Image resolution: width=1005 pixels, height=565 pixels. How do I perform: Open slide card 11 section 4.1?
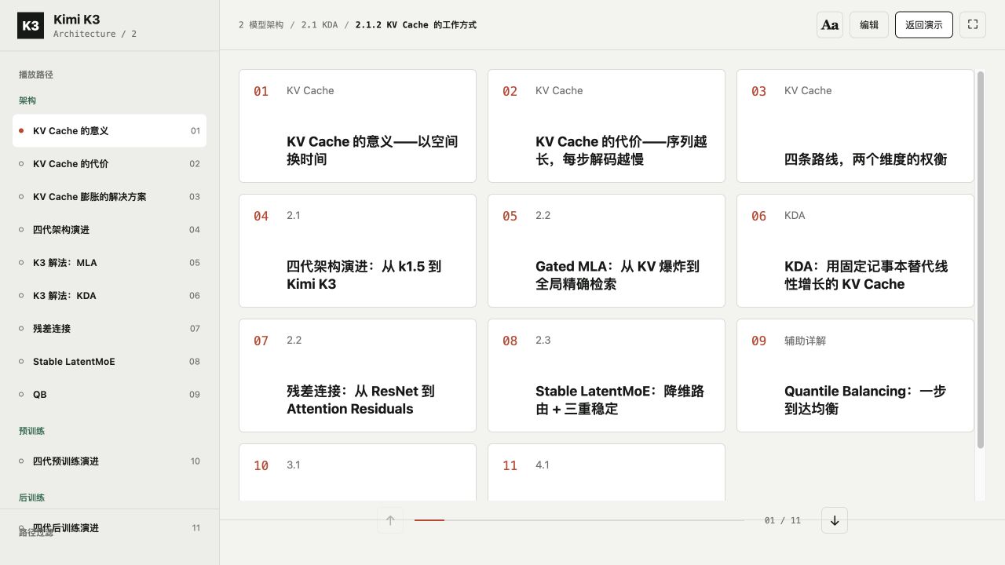point(606,472)
